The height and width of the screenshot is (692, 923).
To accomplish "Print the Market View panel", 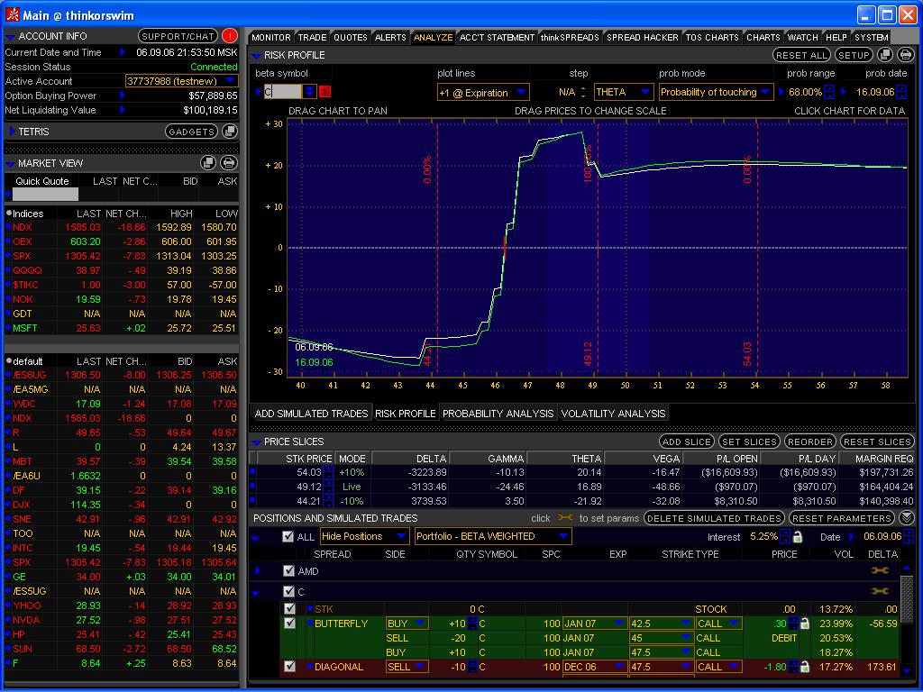I will tap(229, 163).
